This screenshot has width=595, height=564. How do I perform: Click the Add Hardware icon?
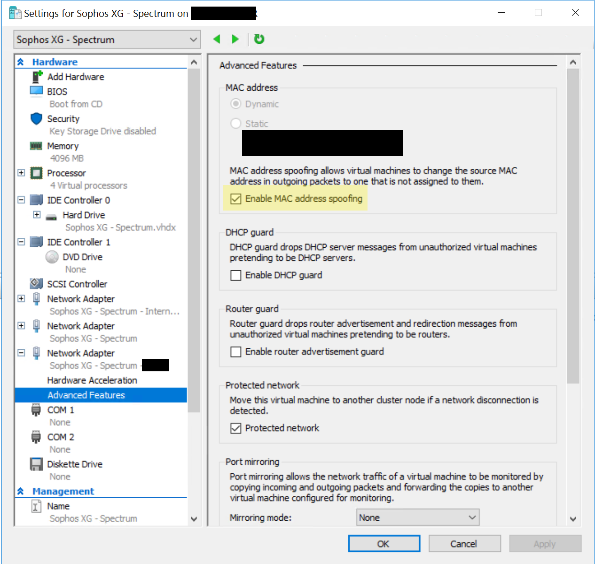(37, 77)
